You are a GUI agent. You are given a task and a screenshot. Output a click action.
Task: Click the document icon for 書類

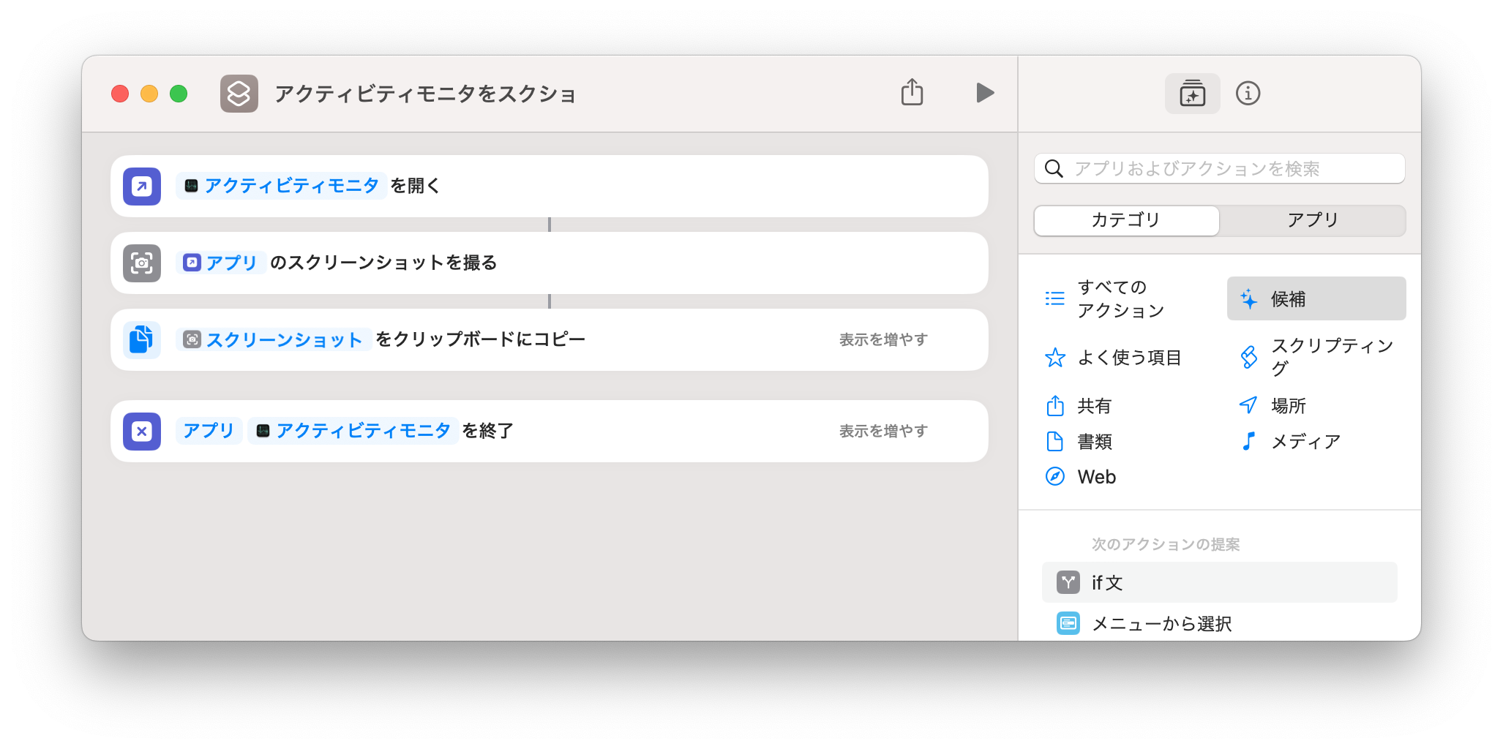point(1054,441)
